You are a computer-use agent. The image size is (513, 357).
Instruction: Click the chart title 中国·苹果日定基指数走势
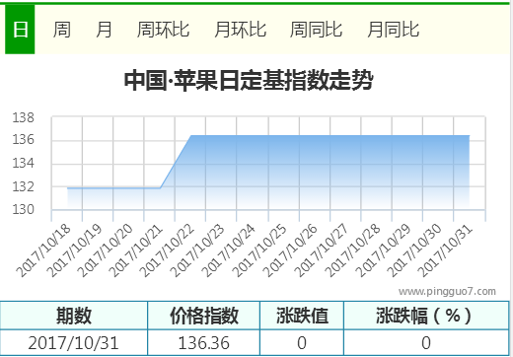pos(249,80)
